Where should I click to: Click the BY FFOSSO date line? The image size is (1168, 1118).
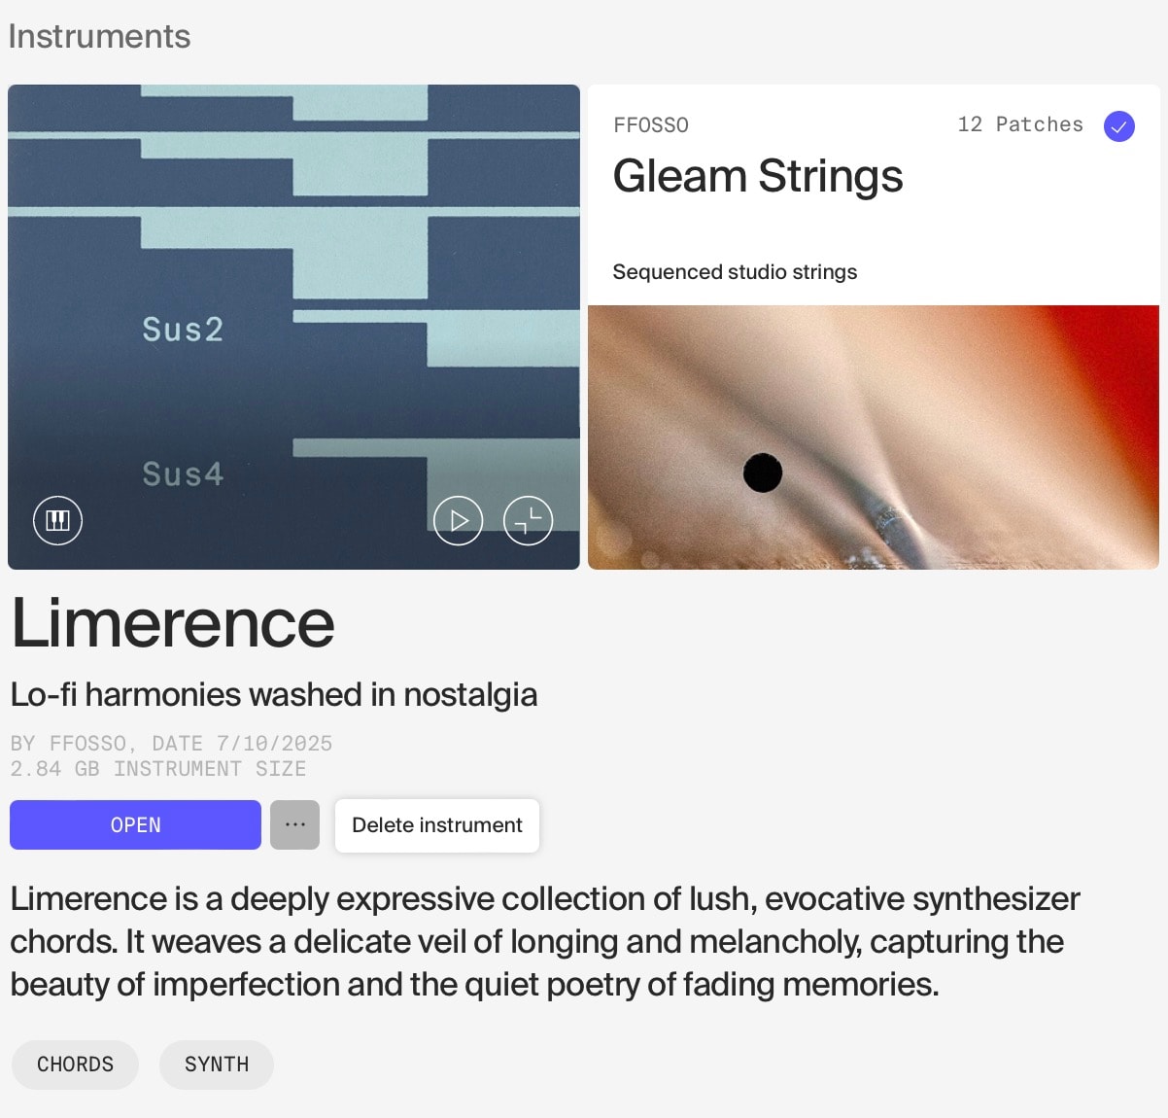(171, 744)
